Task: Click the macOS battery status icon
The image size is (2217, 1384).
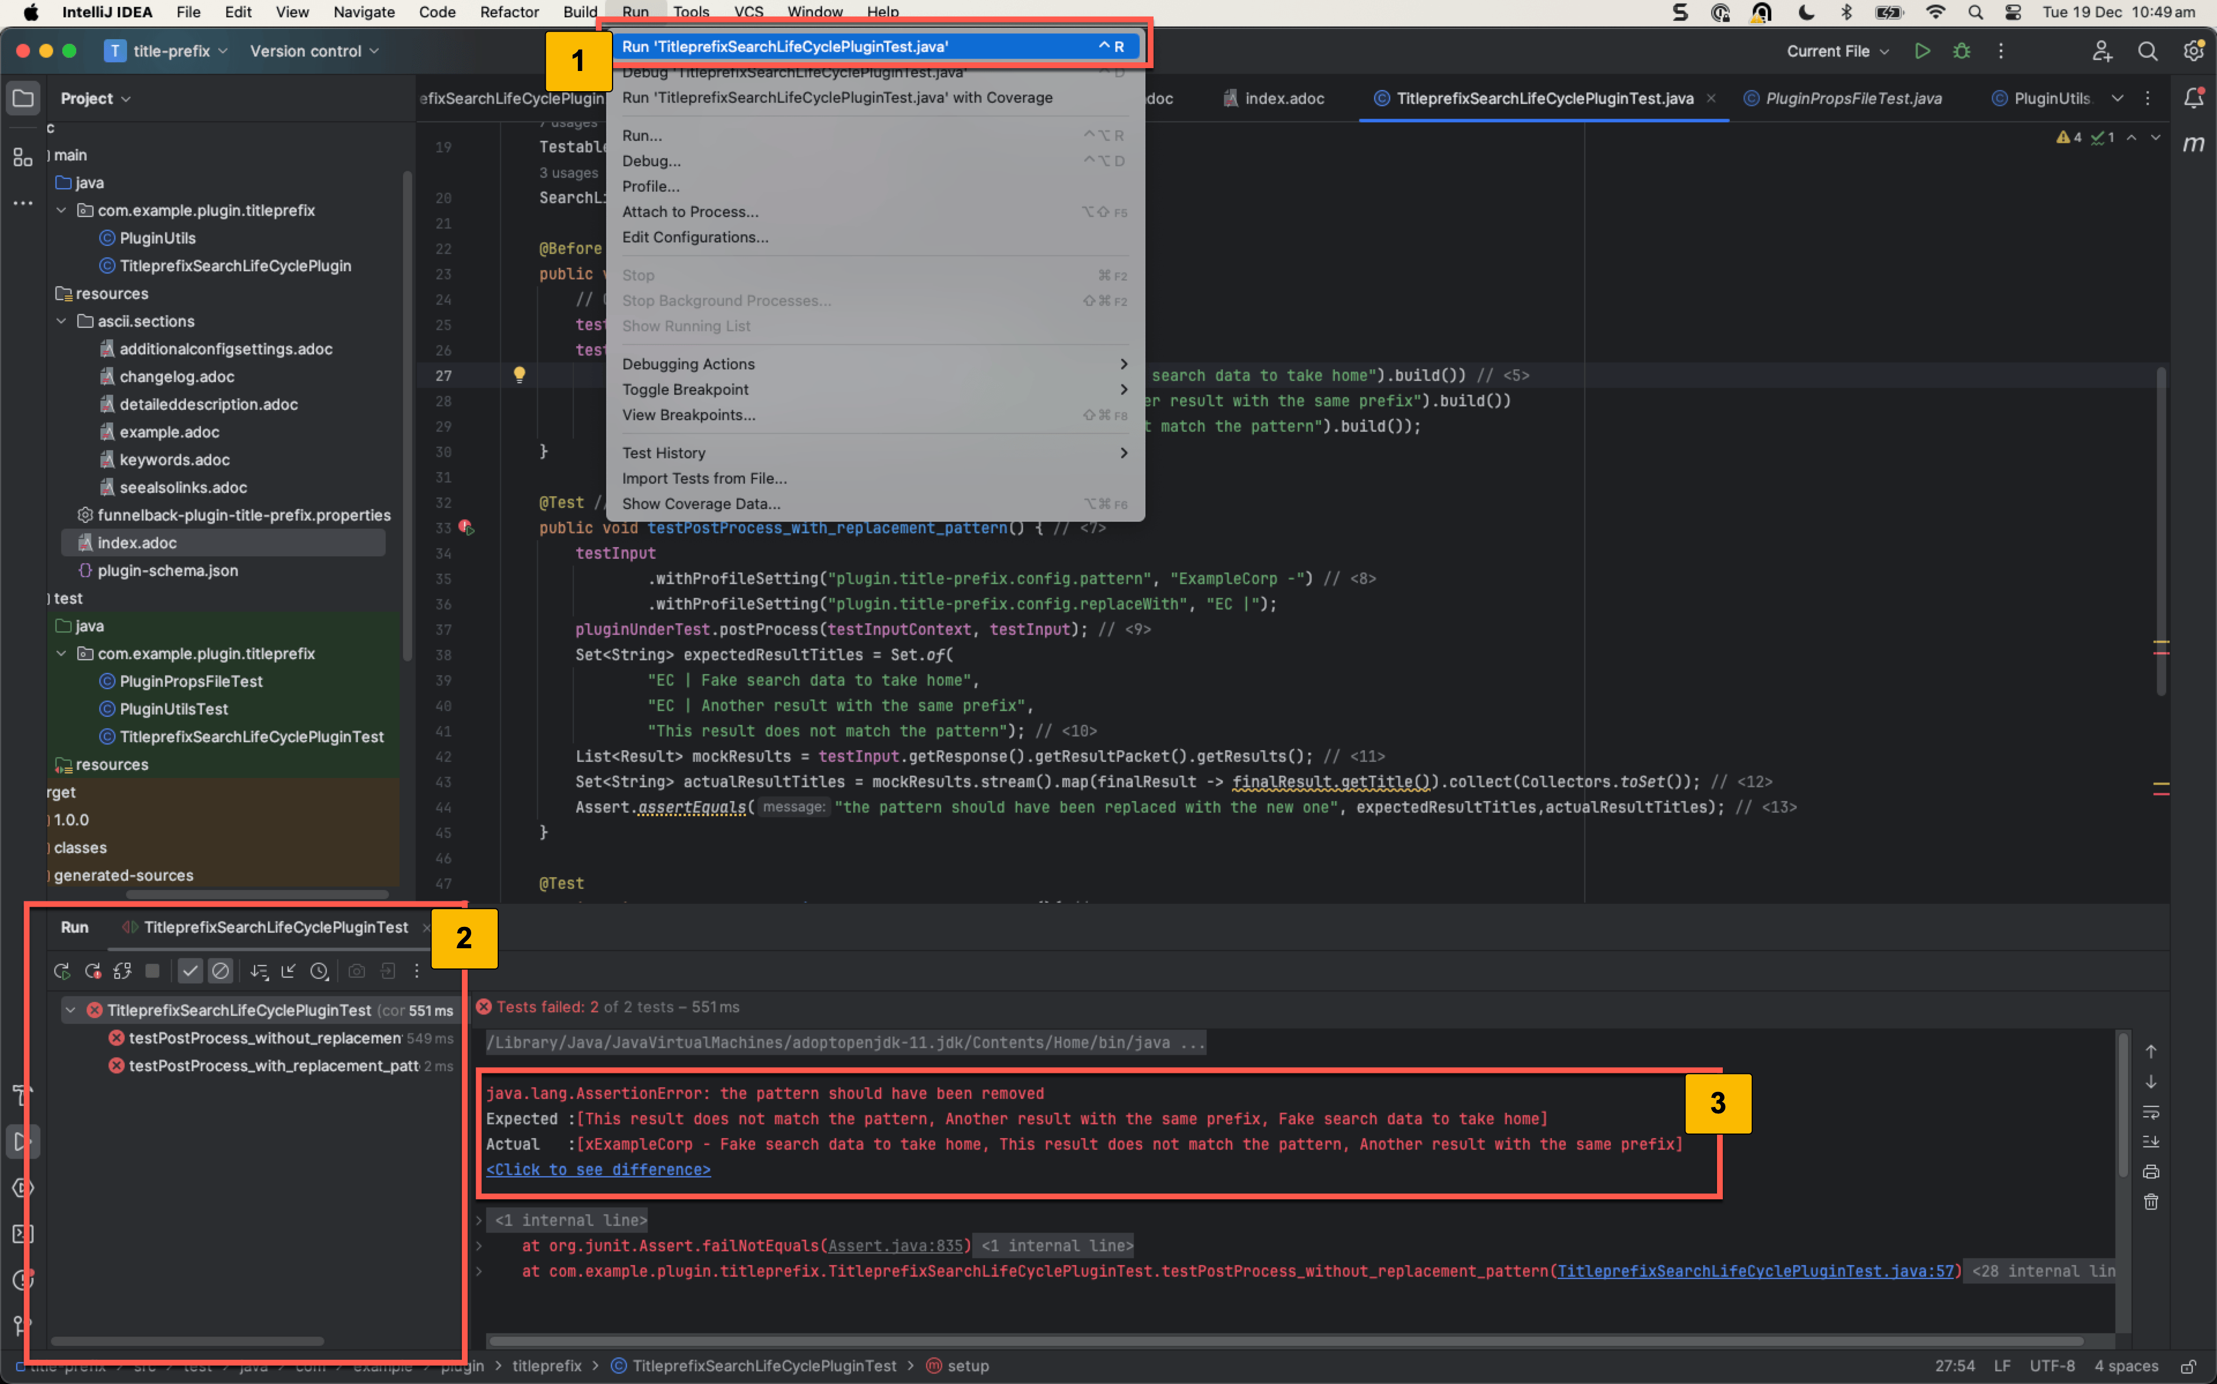Action: click(x=1890, y=12)
